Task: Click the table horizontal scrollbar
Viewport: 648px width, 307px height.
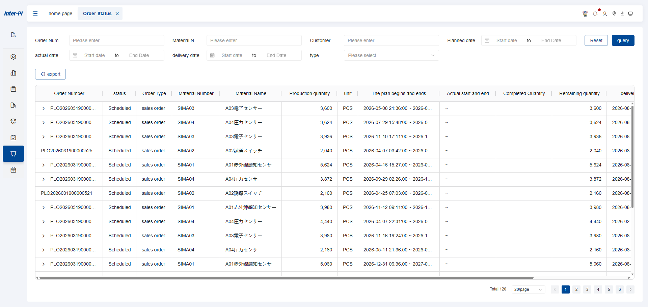Action: [286, 278]
